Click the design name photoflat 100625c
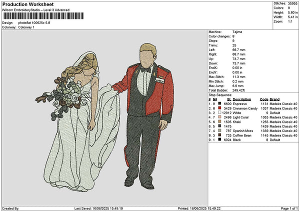 [x=34, y=22]
